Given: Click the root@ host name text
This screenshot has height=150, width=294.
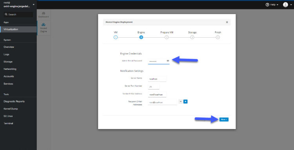Looking at the screenshot, I should point(16,4).
